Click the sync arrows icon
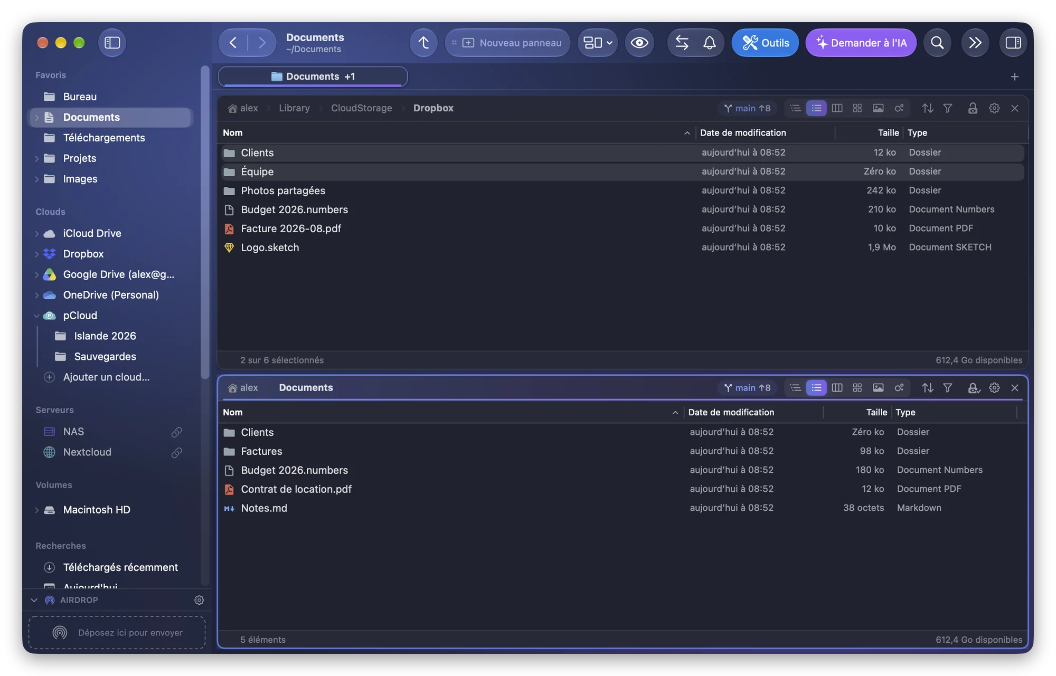The image size is (1056, 676). (682, 43)
